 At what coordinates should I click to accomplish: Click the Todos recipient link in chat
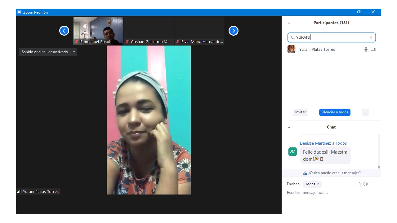[341, 143]
